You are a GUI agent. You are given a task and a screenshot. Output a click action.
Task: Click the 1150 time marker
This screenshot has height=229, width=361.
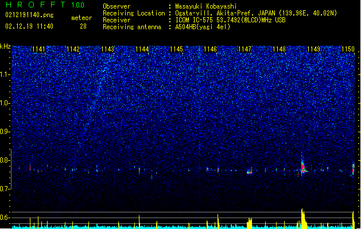coord(348,49)
